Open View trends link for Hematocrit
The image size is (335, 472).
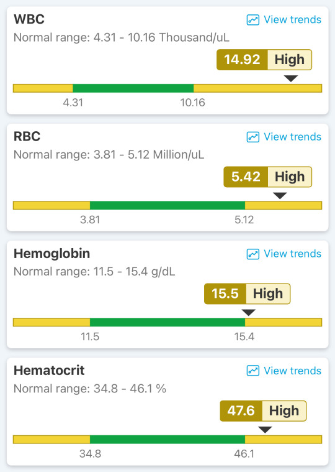tap(292, 371)
